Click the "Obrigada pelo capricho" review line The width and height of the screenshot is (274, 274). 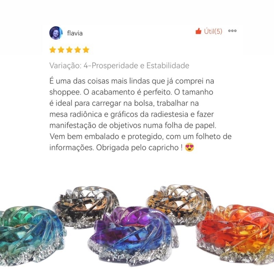[122, 147]
